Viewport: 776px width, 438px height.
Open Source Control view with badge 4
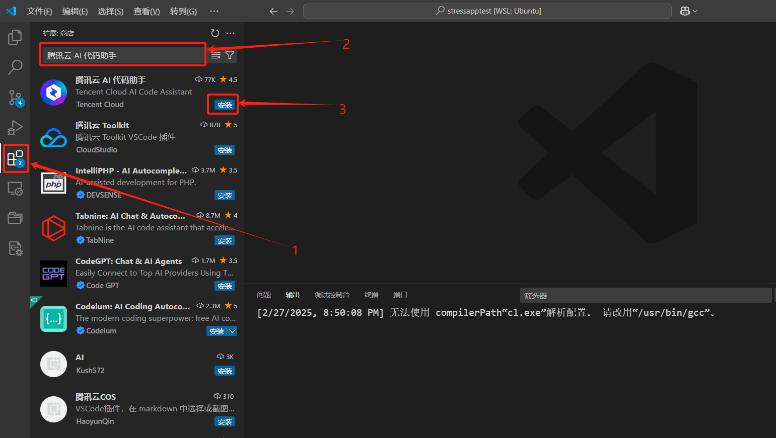[x=15, y=98]
